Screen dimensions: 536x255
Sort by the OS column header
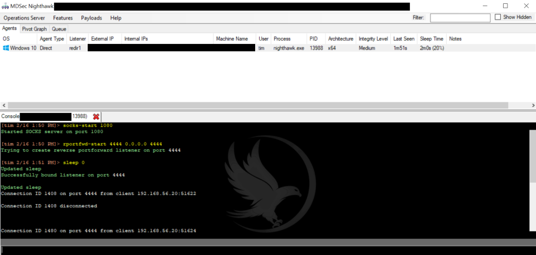[6, 39]
